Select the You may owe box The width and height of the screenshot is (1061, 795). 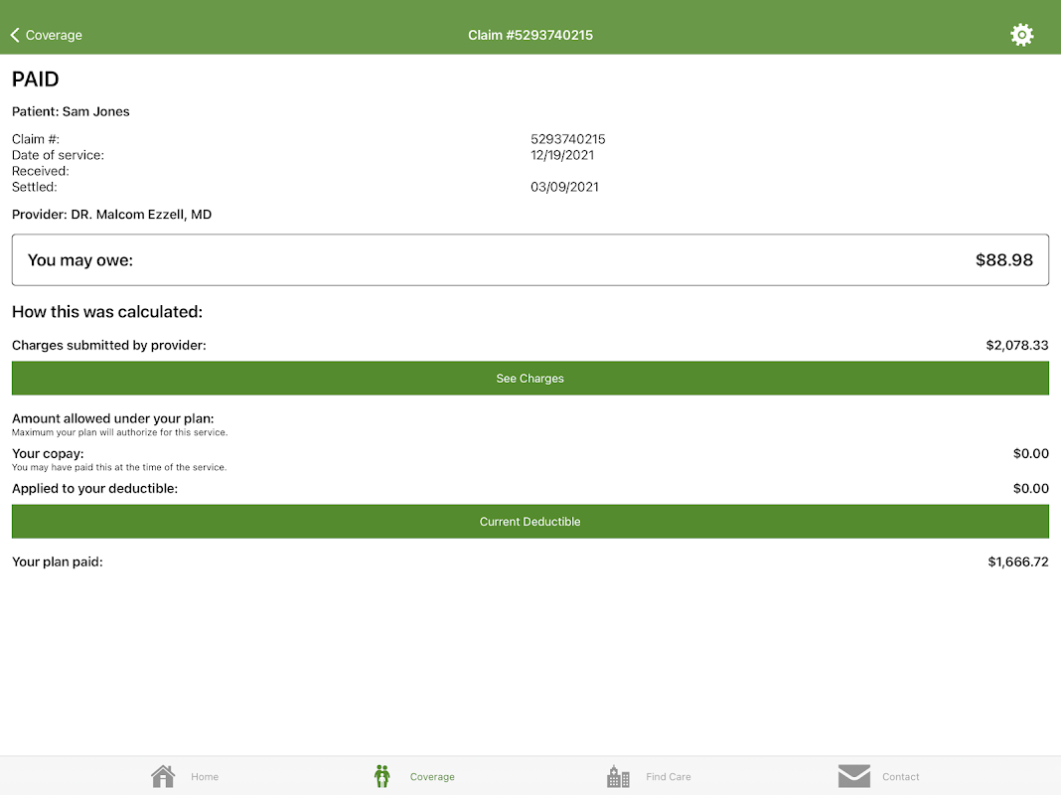(530, 259)
